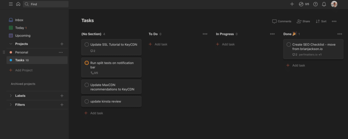The height and width of the screenshot is (139, 348).
Task: Expand the Filters section
Action: pos(11,105)
